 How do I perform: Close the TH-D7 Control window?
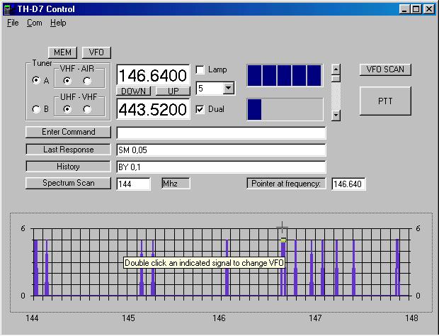pyautogui.click(x=429, y=9)
